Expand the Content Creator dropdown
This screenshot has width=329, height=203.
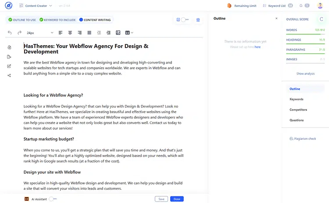(39, 6)
